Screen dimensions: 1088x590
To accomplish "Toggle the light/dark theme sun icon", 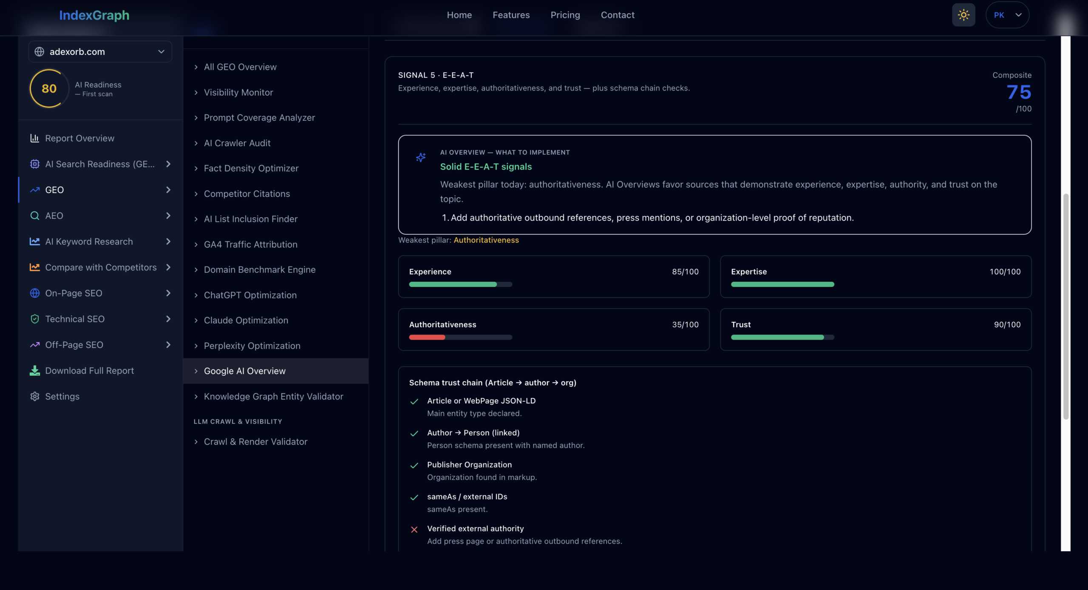I will coord(963,15).
